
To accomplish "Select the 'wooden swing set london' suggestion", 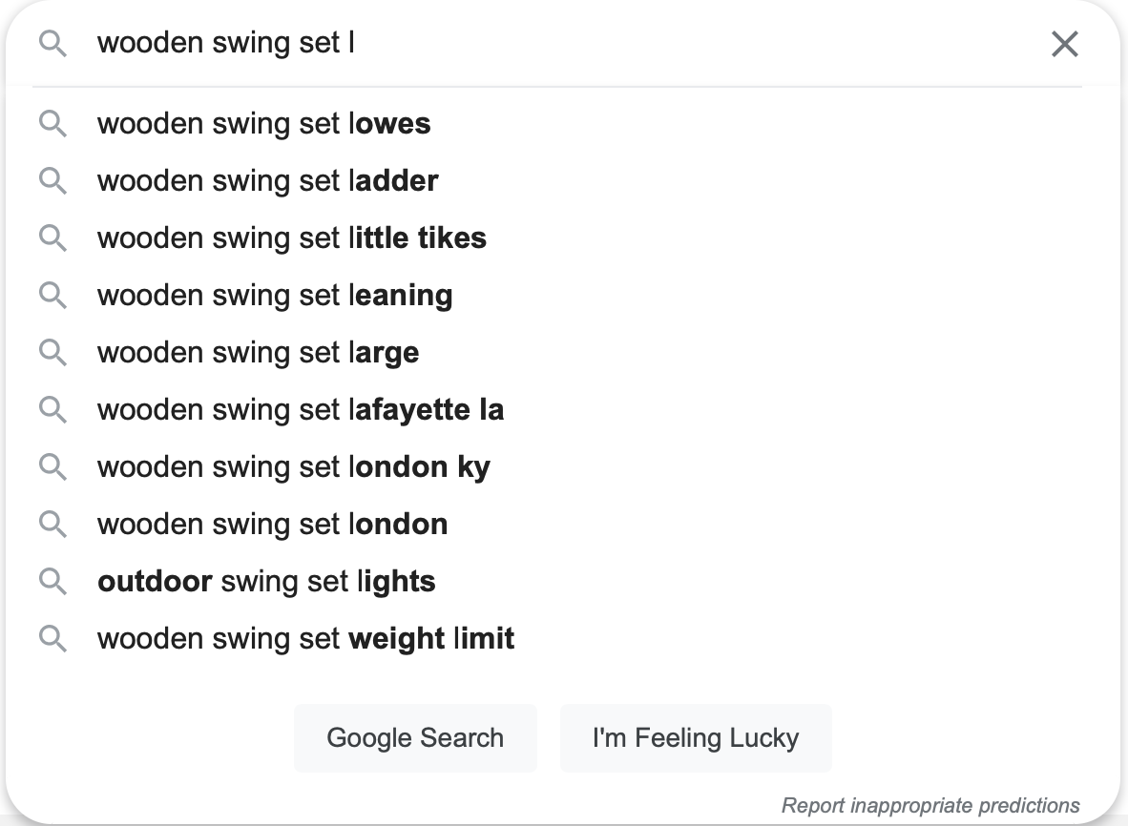I will pos(272,524).
